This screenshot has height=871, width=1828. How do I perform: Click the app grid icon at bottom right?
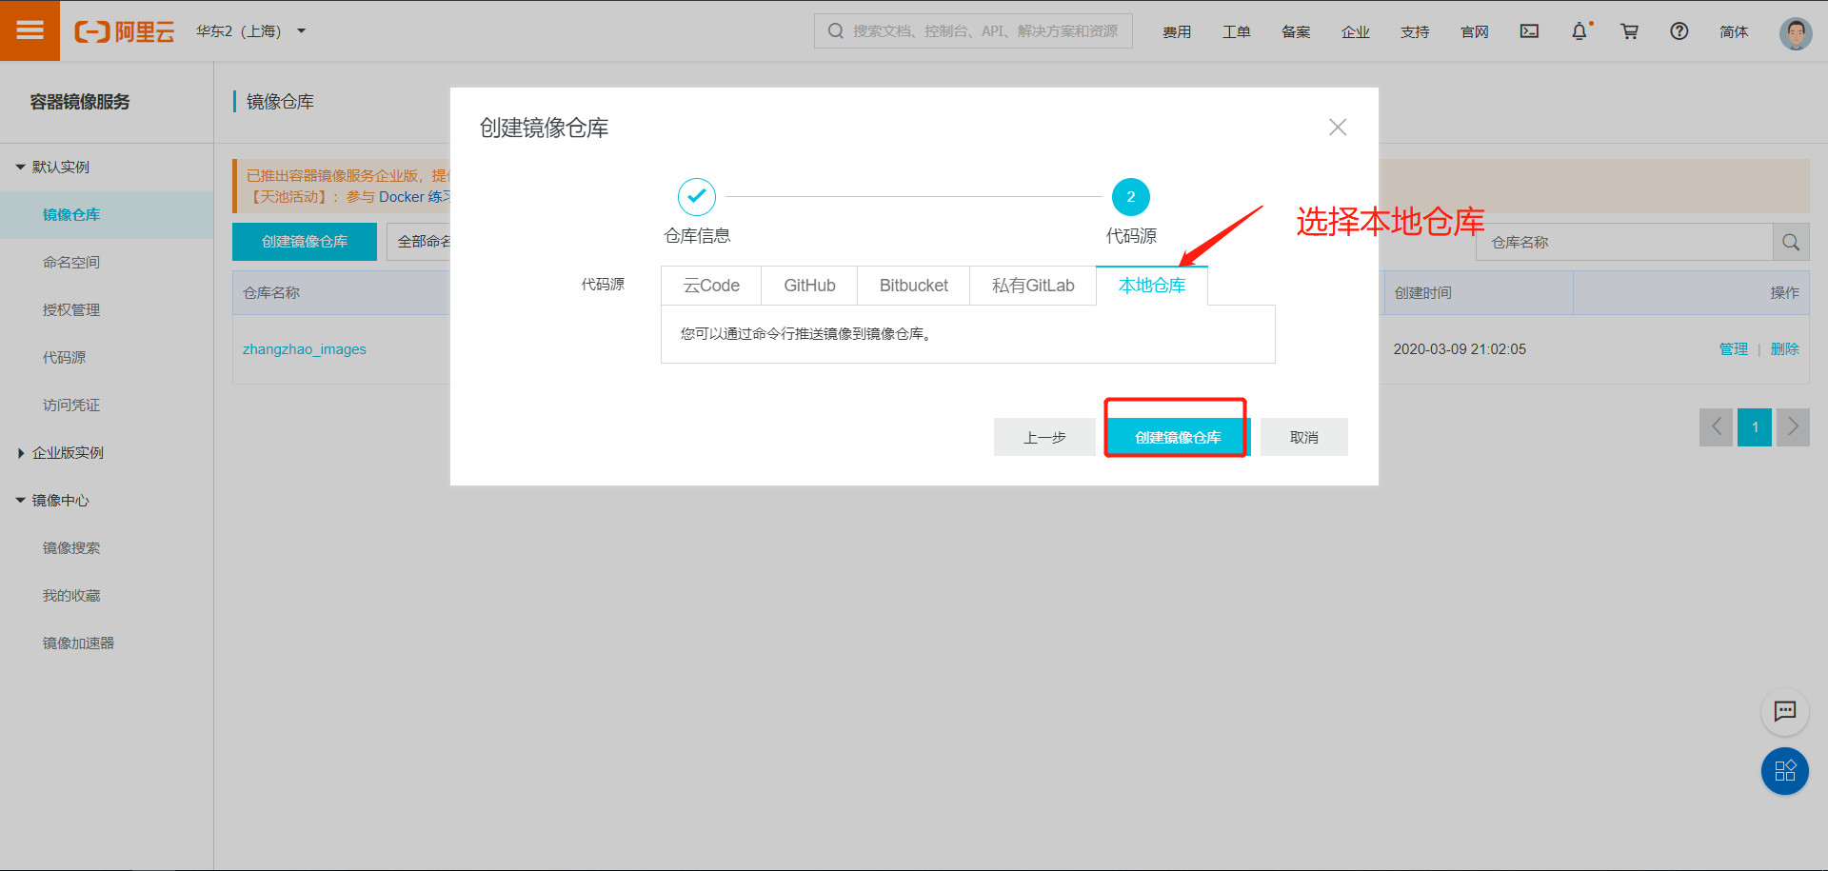(1784, 771)
